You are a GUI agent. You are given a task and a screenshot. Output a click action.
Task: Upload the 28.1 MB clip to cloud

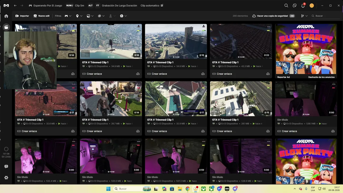(268, 131)
